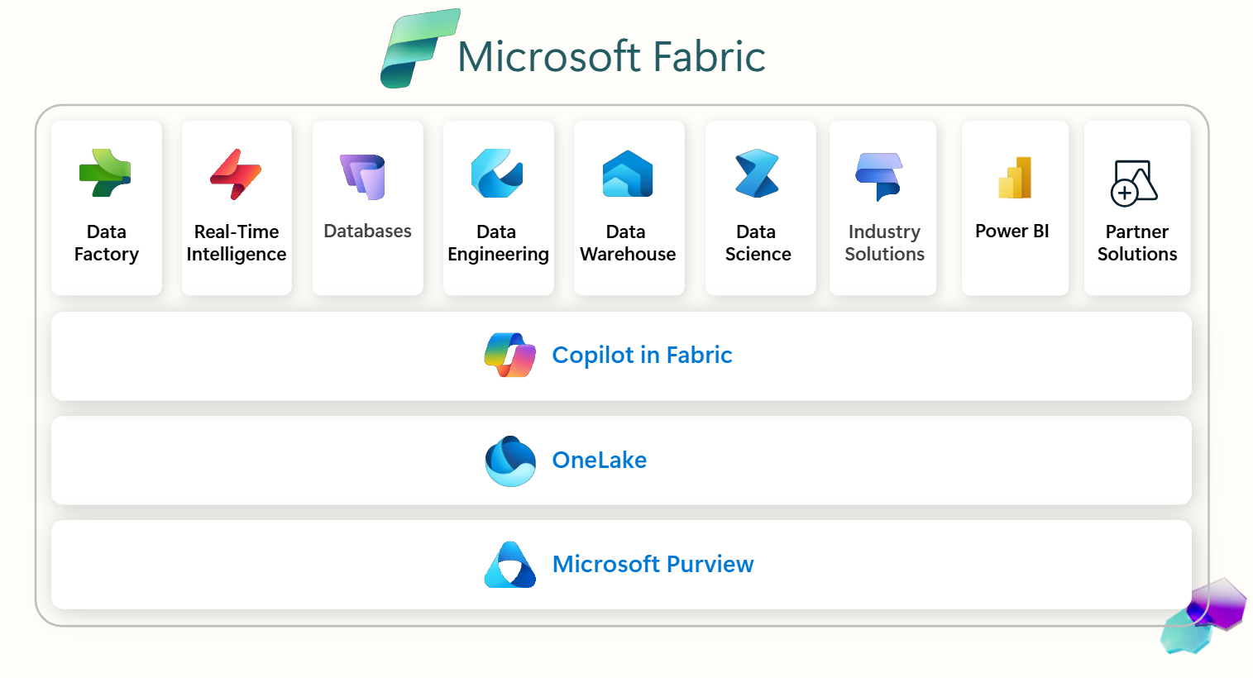Click the Power BI yellow bars icon
The image size is (1253, 678).
click(1015, 178)
